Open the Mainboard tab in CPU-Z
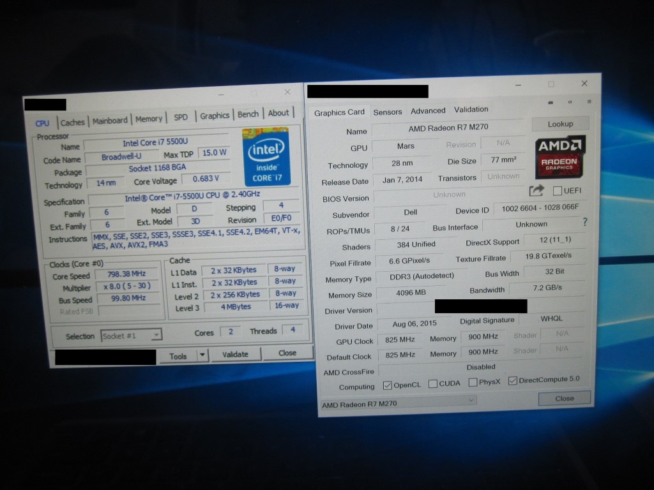This screenshot has width=654, height=490. click(x=110, y=121)
